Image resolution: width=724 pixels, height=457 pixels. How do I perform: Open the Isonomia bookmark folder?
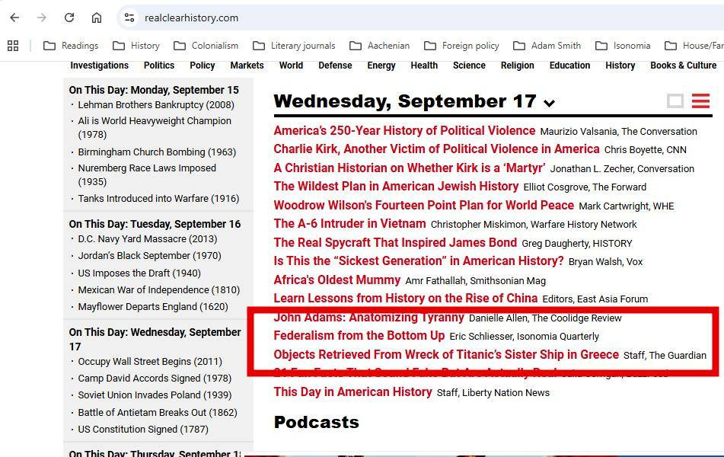pos(623,46)
